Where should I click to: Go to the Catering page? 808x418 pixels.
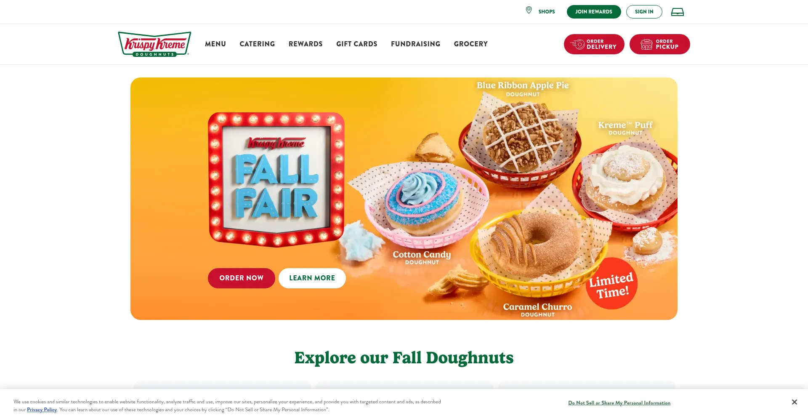point(257,44)
